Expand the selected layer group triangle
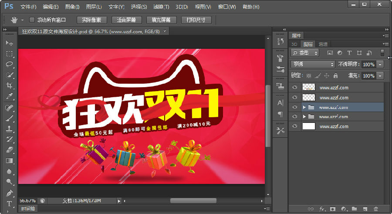Viewport: 392px width, 214px height. coord(304,107)
